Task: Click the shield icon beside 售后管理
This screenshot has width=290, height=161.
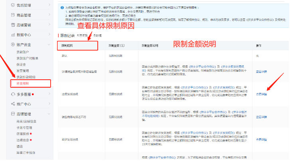Action: 13,5
